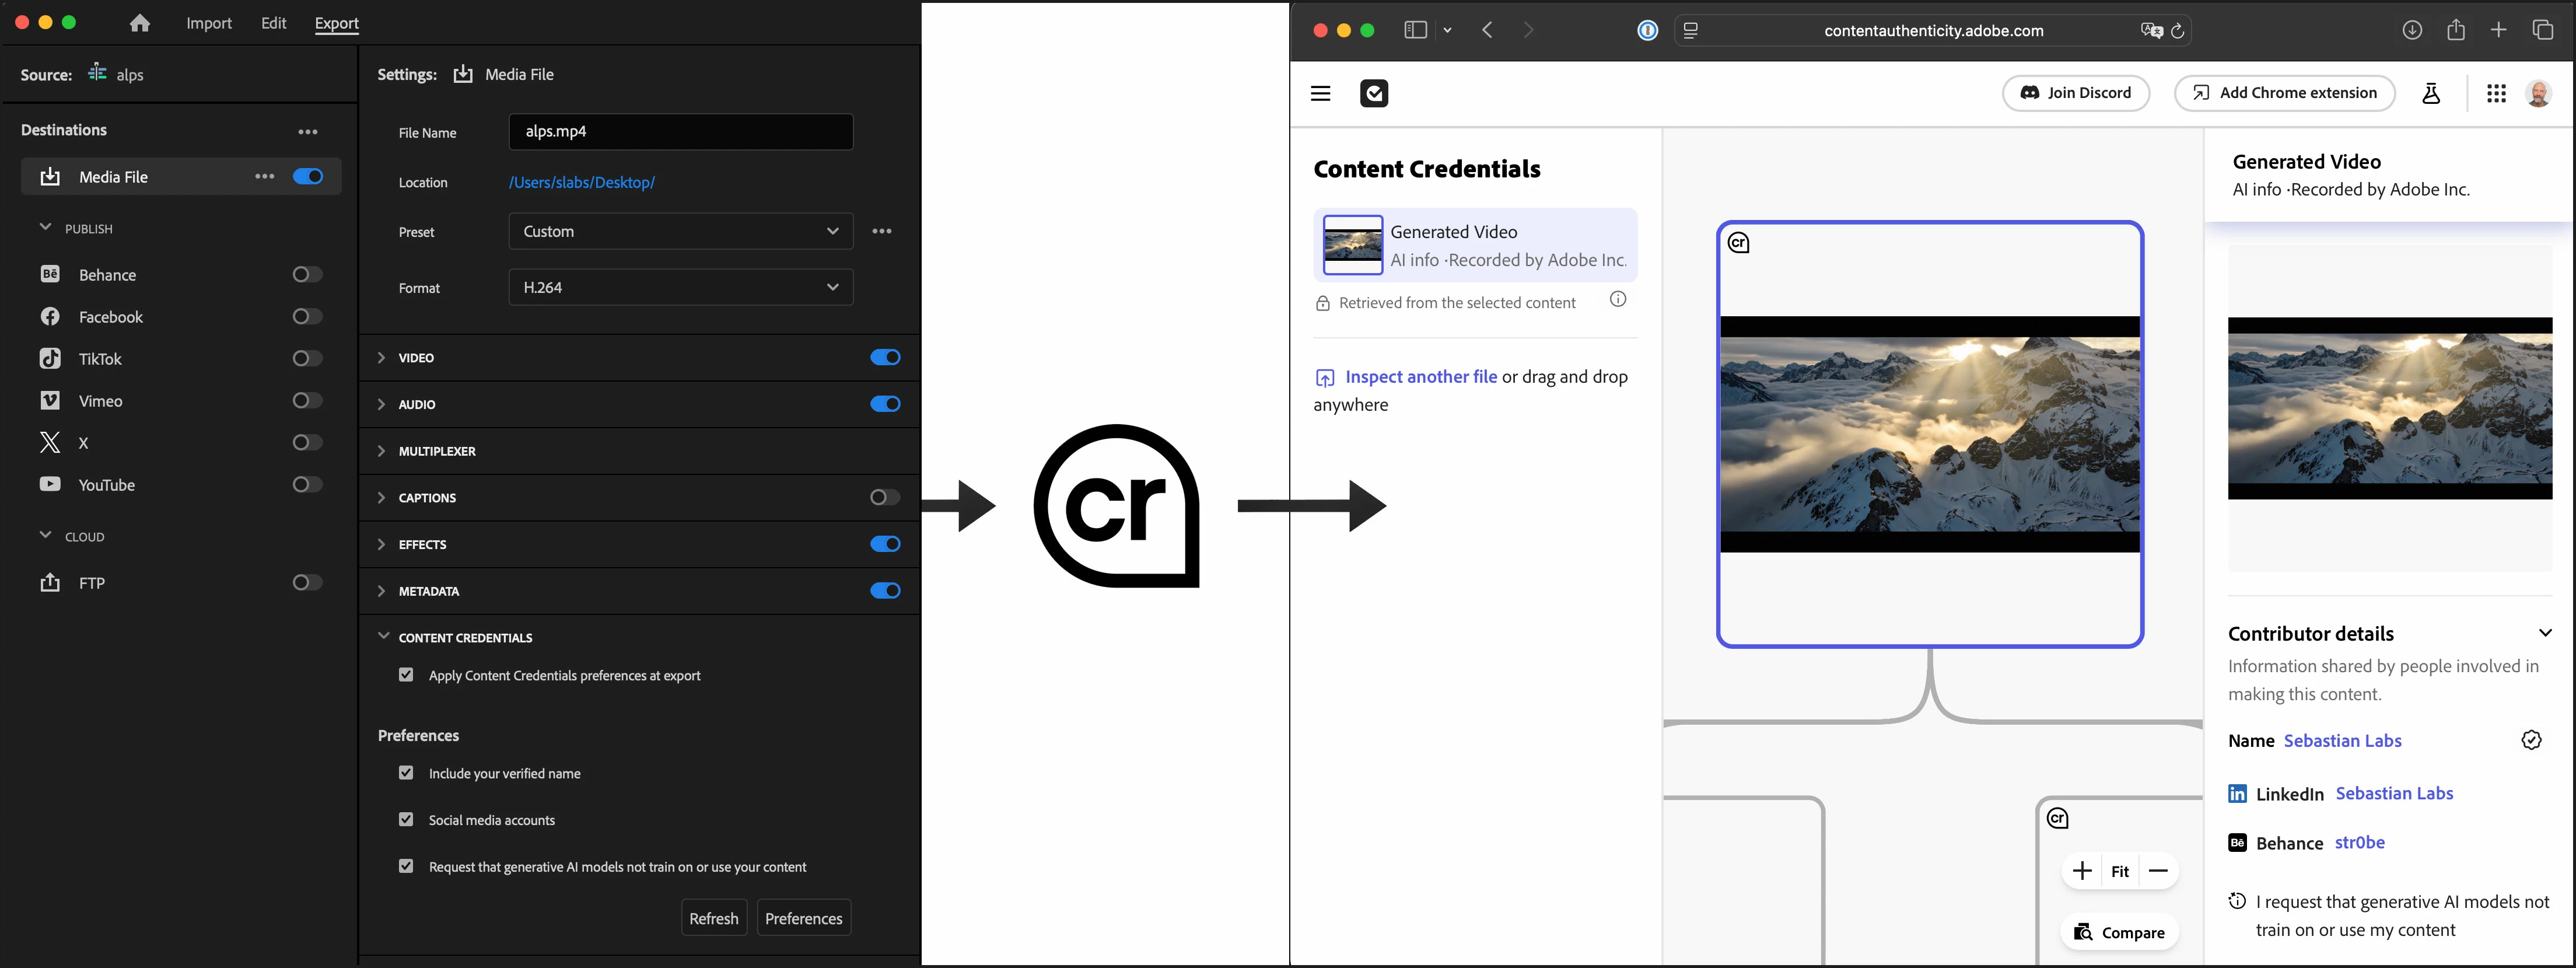Viewport: 2576px width, 968px height.
Task: Uncheck Social media accounts checkbox
Action: click(x=406, y=819)
